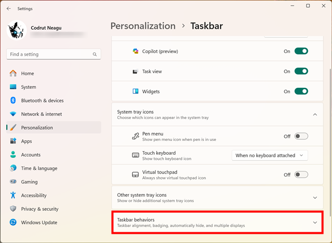Turn on the Virtual touchpad toggle
Image resolution: width=332 pixels, height=243 pixels.
coord(301,175)
